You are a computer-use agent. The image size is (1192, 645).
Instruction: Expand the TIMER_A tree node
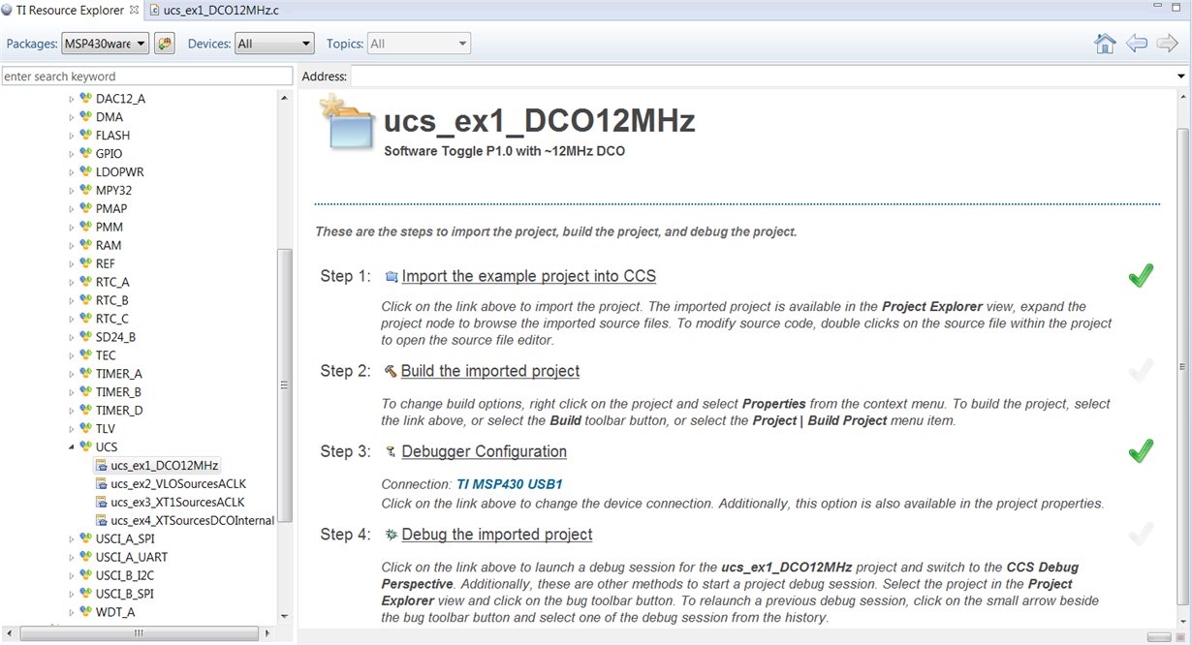click(x=72, y=374)
